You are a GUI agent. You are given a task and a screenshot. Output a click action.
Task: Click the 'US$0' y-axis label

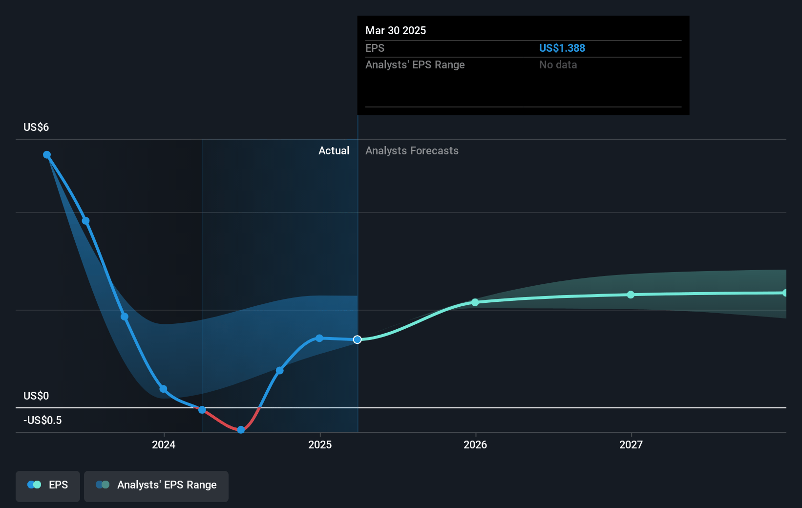point(36,396)
